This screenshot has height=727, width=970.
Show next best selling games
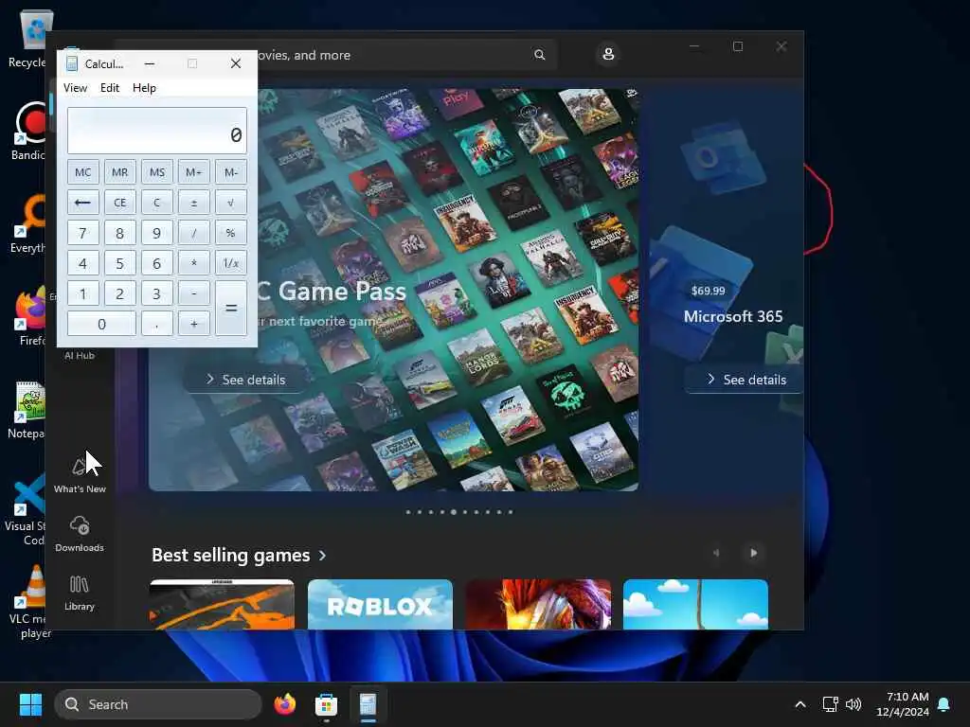pyautogui.click(x=753, y=553)
